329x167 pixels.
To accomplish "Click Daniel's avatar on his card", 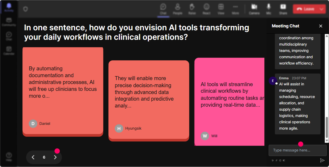I will [33, 124].
